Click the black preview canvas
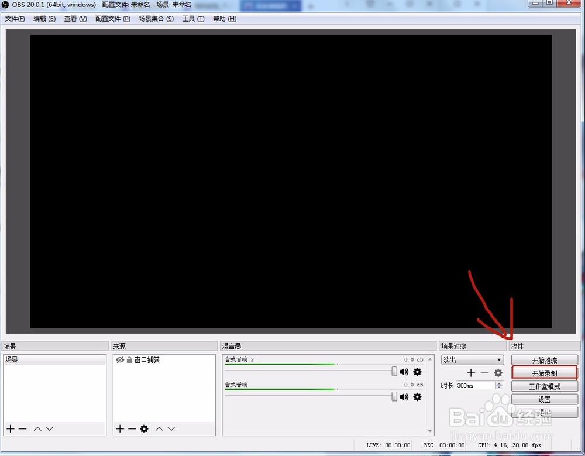 pyautogui.click(x=291, y=181)
